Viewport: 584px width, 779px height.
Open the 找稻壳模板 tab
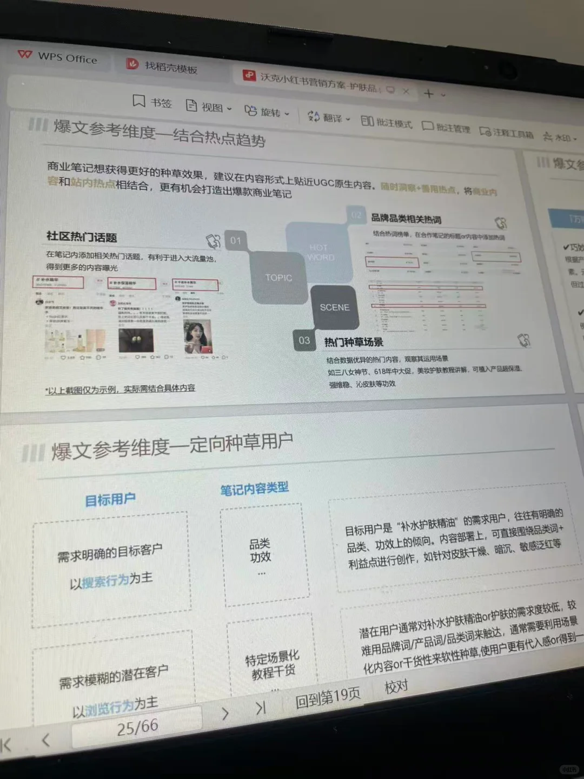click(162, 67)
